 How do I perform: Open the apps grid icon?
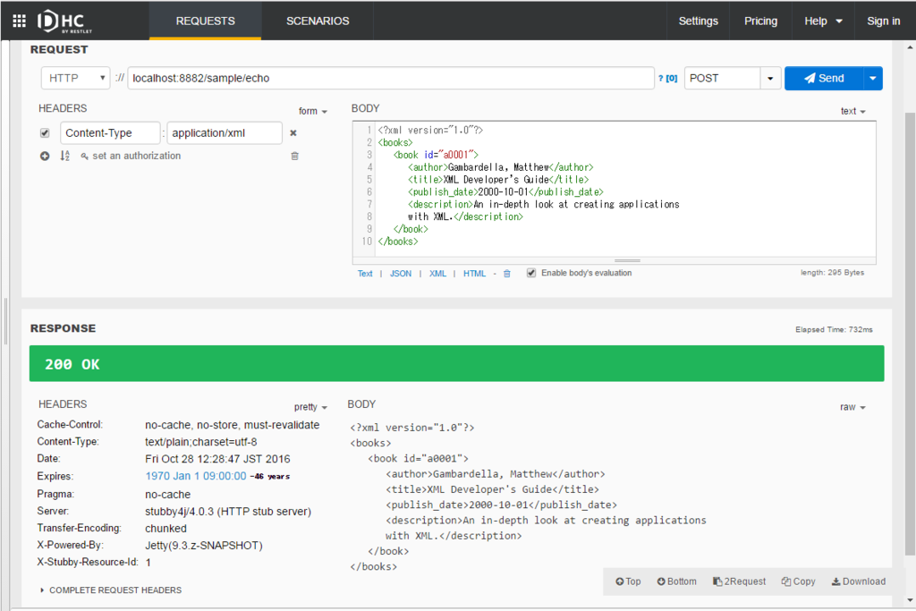pos(20,21)
